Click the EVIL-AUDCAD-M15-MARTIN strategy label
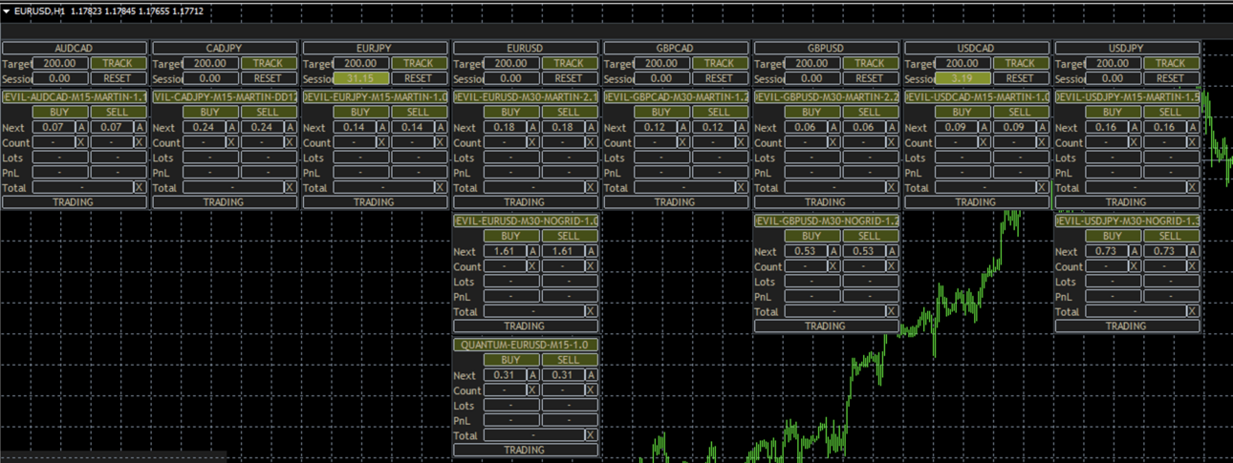 [x=75, y=96]
